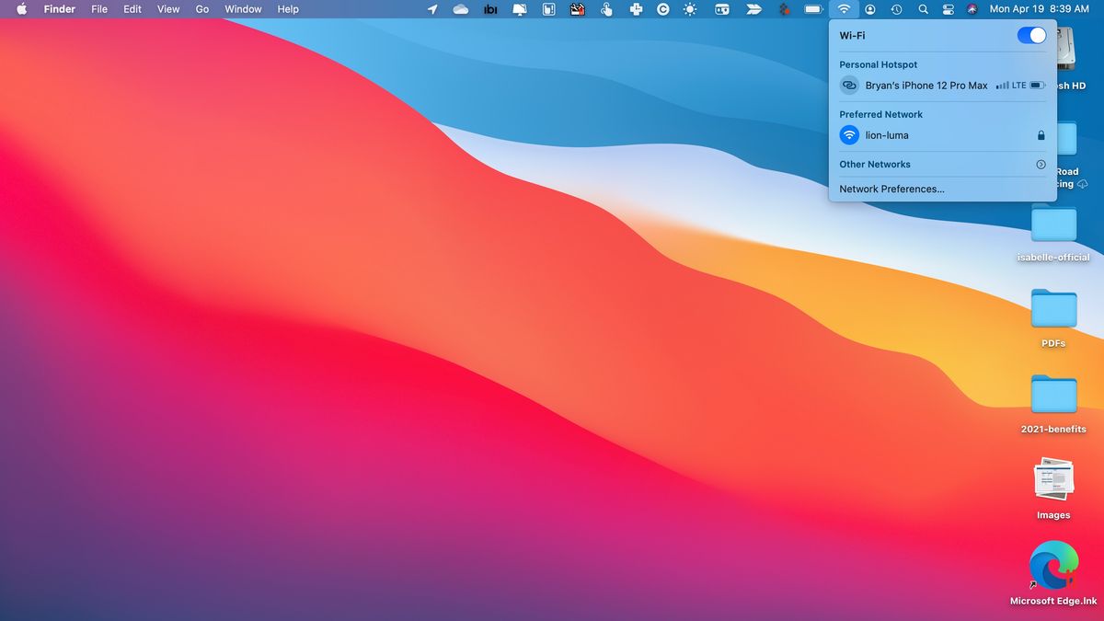Image resolution: width=1104 pixels, height=621 pixels.
Task: Click the location services arrow icon
Action: click(x=431, y=9)
